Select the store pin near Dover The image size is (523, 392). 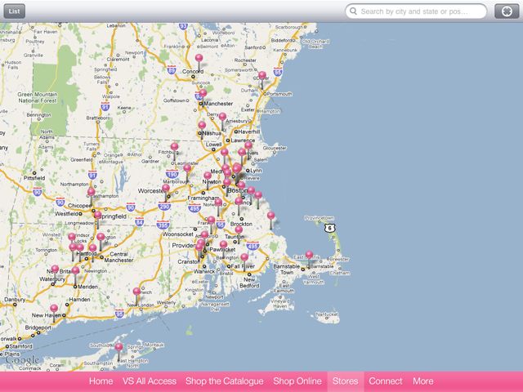[x=262, y=75]
